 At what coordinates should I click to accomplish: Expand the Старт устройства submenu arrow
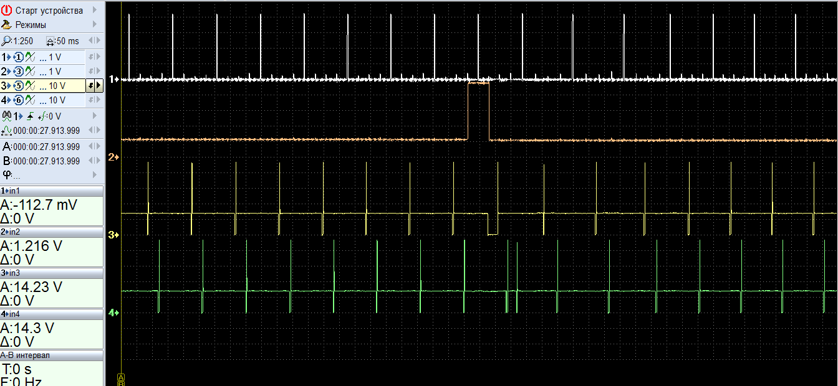pyautogui.click(x=95, y=10)
